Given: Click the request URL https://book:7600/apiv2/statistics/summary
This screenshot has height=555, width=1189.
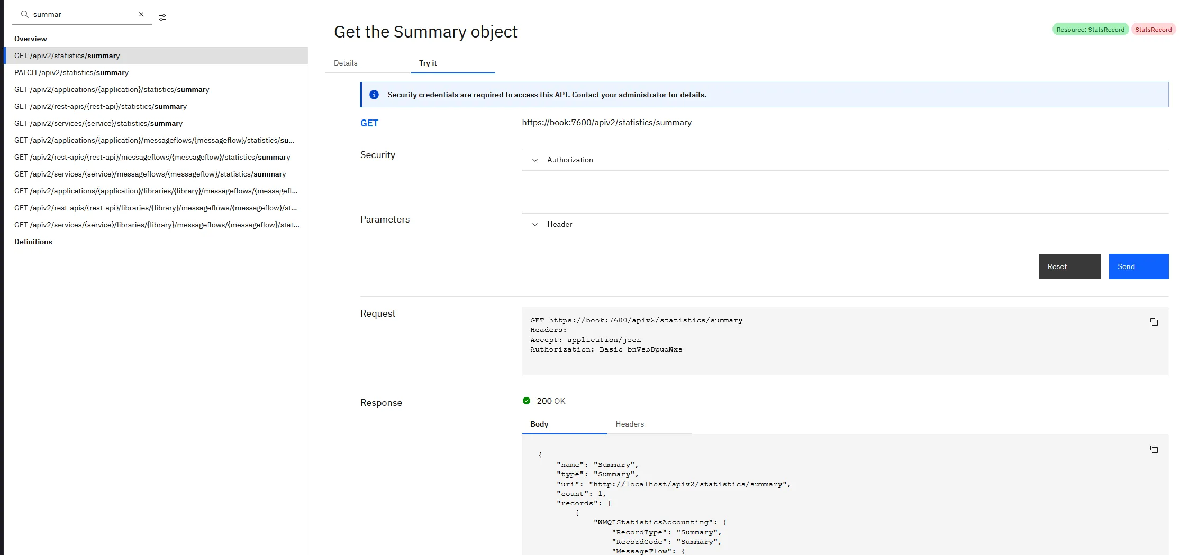Looking at the screenshot, I should pyautogui.click(x=606, y=122).
